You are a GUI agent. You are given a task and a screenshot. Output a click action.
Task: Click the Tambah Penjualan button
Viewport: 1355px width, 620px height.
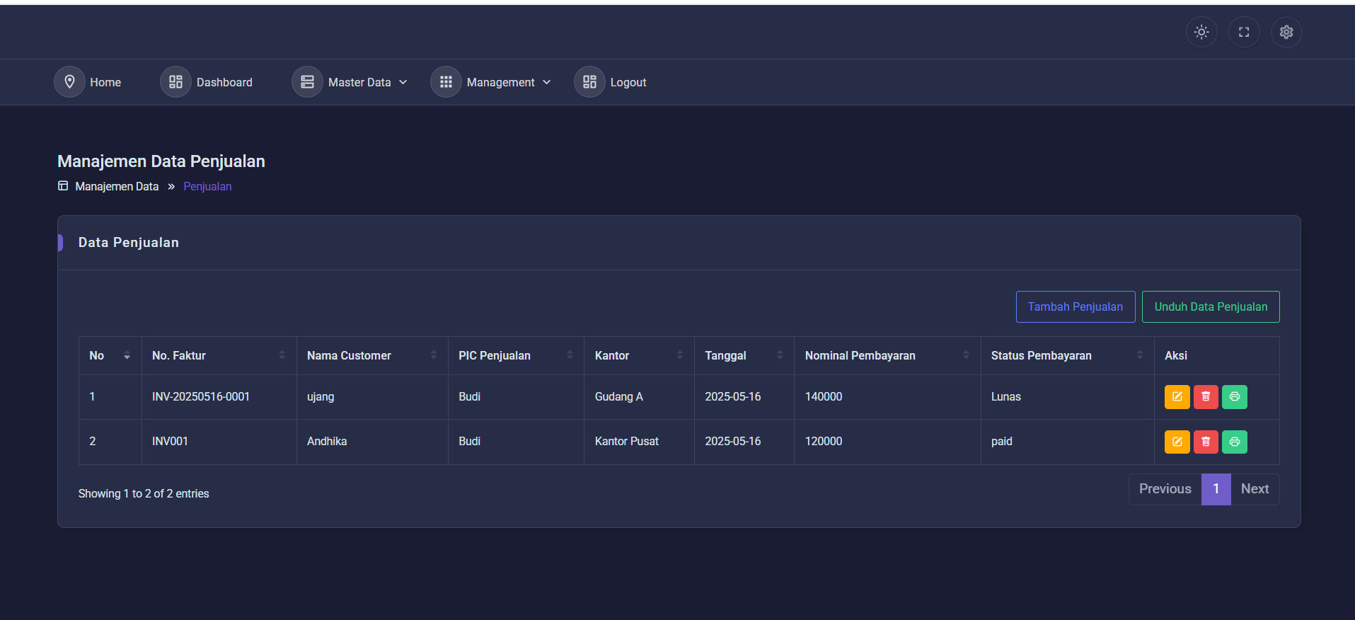click(1075, 306)
